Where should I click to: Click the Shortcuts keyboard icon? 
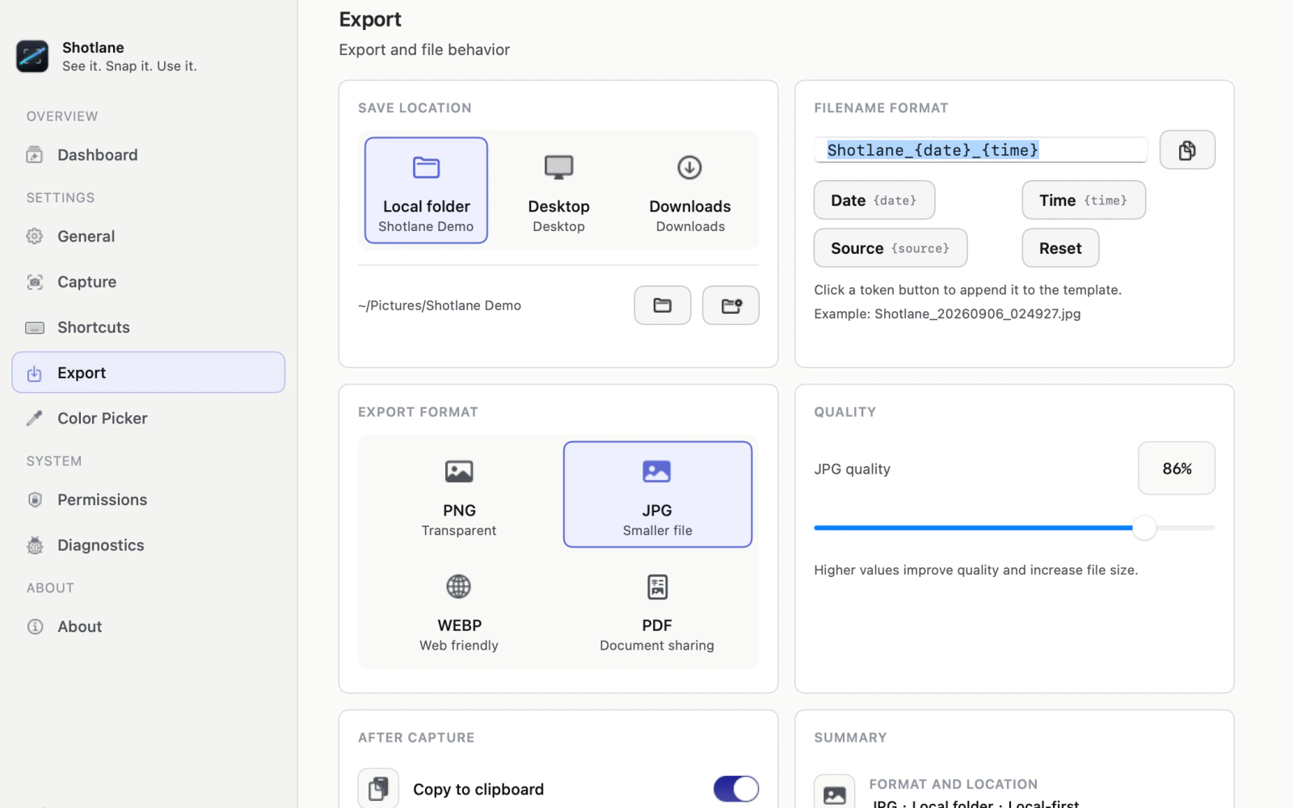click(x=35, y=327)
